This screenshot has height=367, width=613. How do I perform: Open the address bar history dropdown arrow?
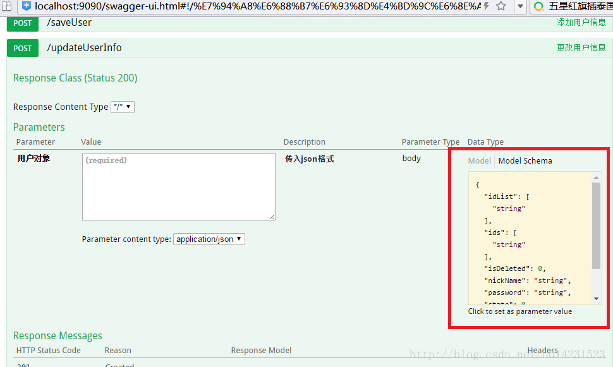[x=520, y=6]
